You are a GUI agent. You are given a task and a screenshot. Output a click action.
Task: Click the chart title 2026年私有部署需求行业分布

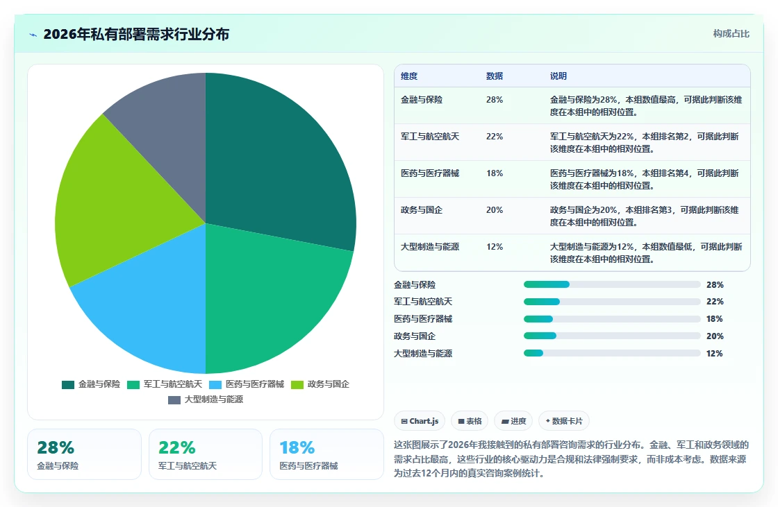136,34
